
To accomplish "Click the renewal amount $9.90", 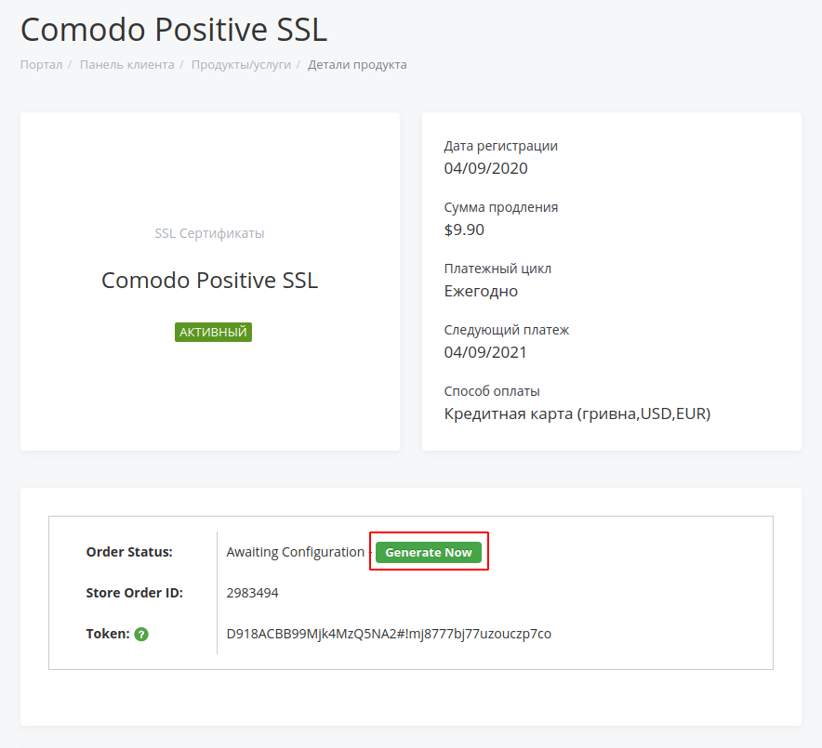I will point(464,230).
